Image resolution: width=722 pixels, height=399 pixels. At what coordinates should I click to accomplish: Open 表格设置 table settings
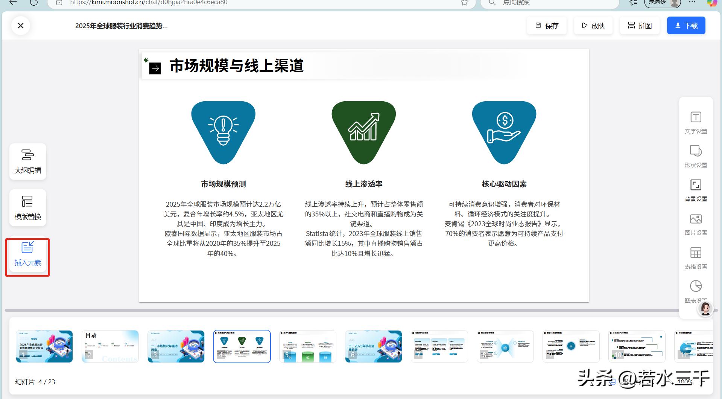(696, 258)
